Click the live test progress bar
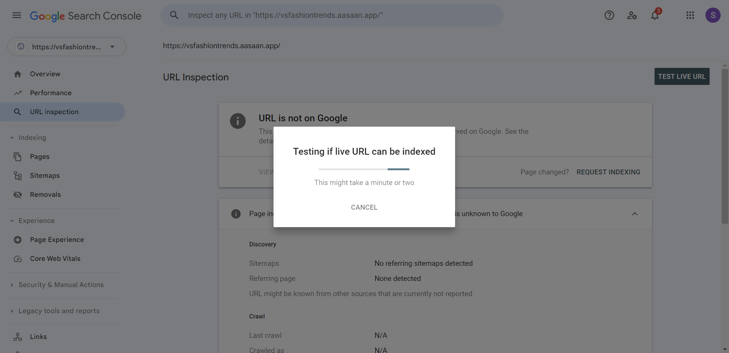 point(364,169)
